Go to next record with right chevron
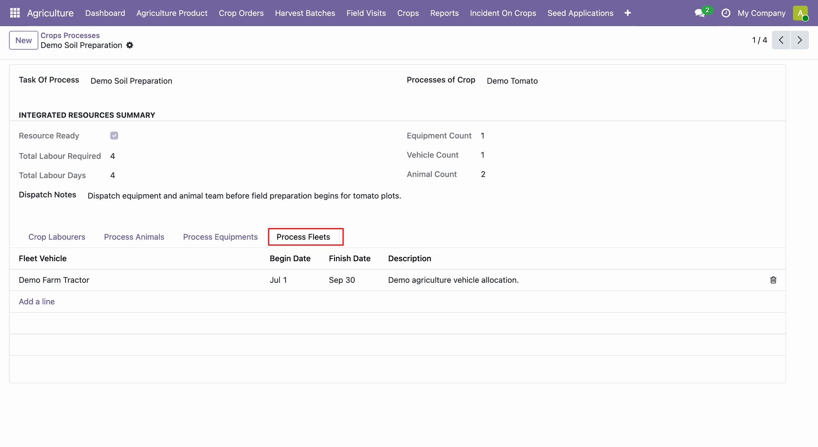The image size is (818, 447). pos(800,40)
